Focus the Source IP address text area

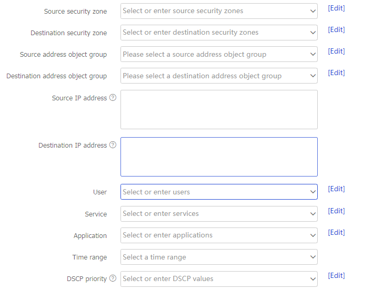(x=219, y=109)
